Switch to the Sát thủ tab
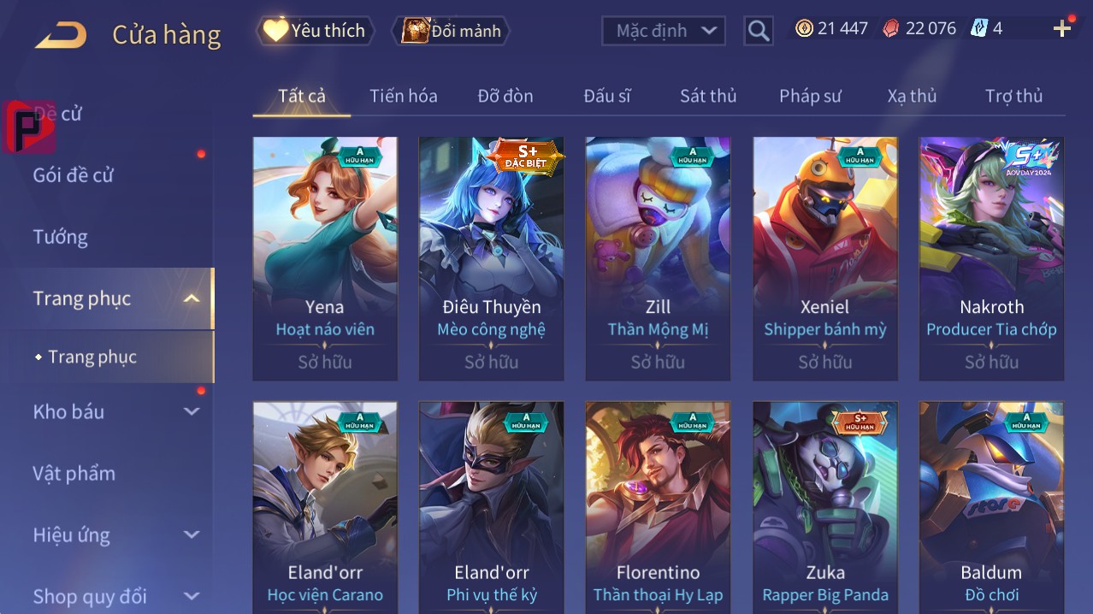This screenshot has width=1093, height=614. (x=708, y=96)
